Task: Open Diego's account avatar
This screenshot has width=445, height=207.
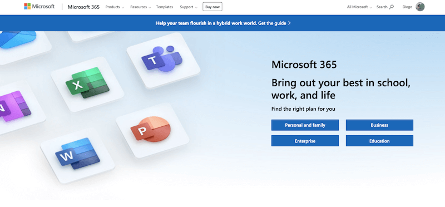Action: [x=420, y=7]
